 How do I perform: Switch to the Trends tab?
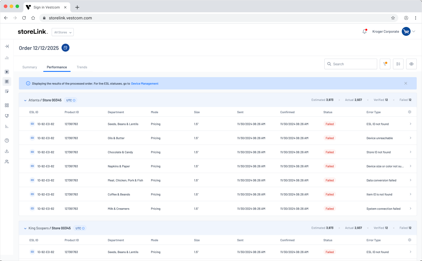coord(82,67)
